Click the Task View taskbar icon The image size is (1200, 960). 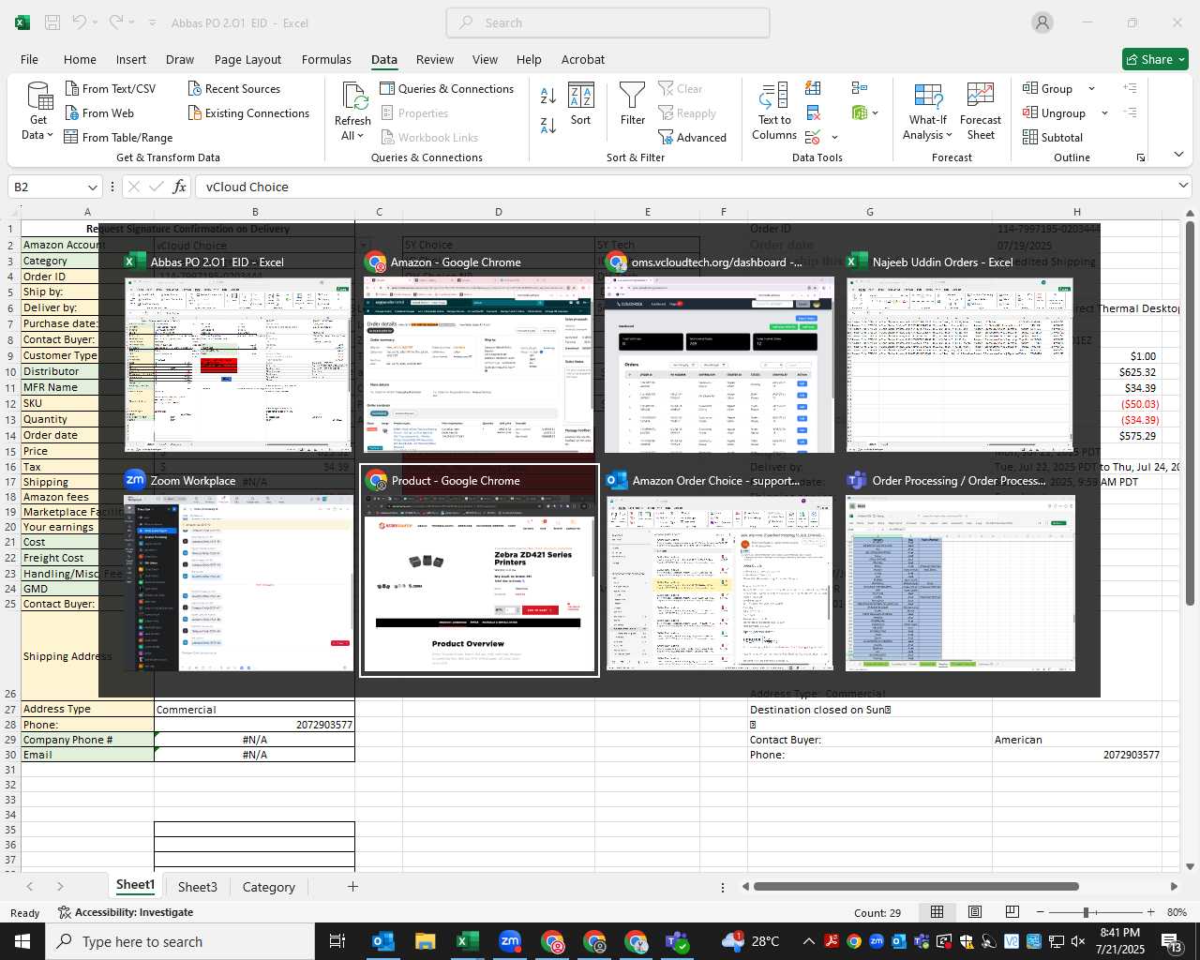click(x=337, y=941)
